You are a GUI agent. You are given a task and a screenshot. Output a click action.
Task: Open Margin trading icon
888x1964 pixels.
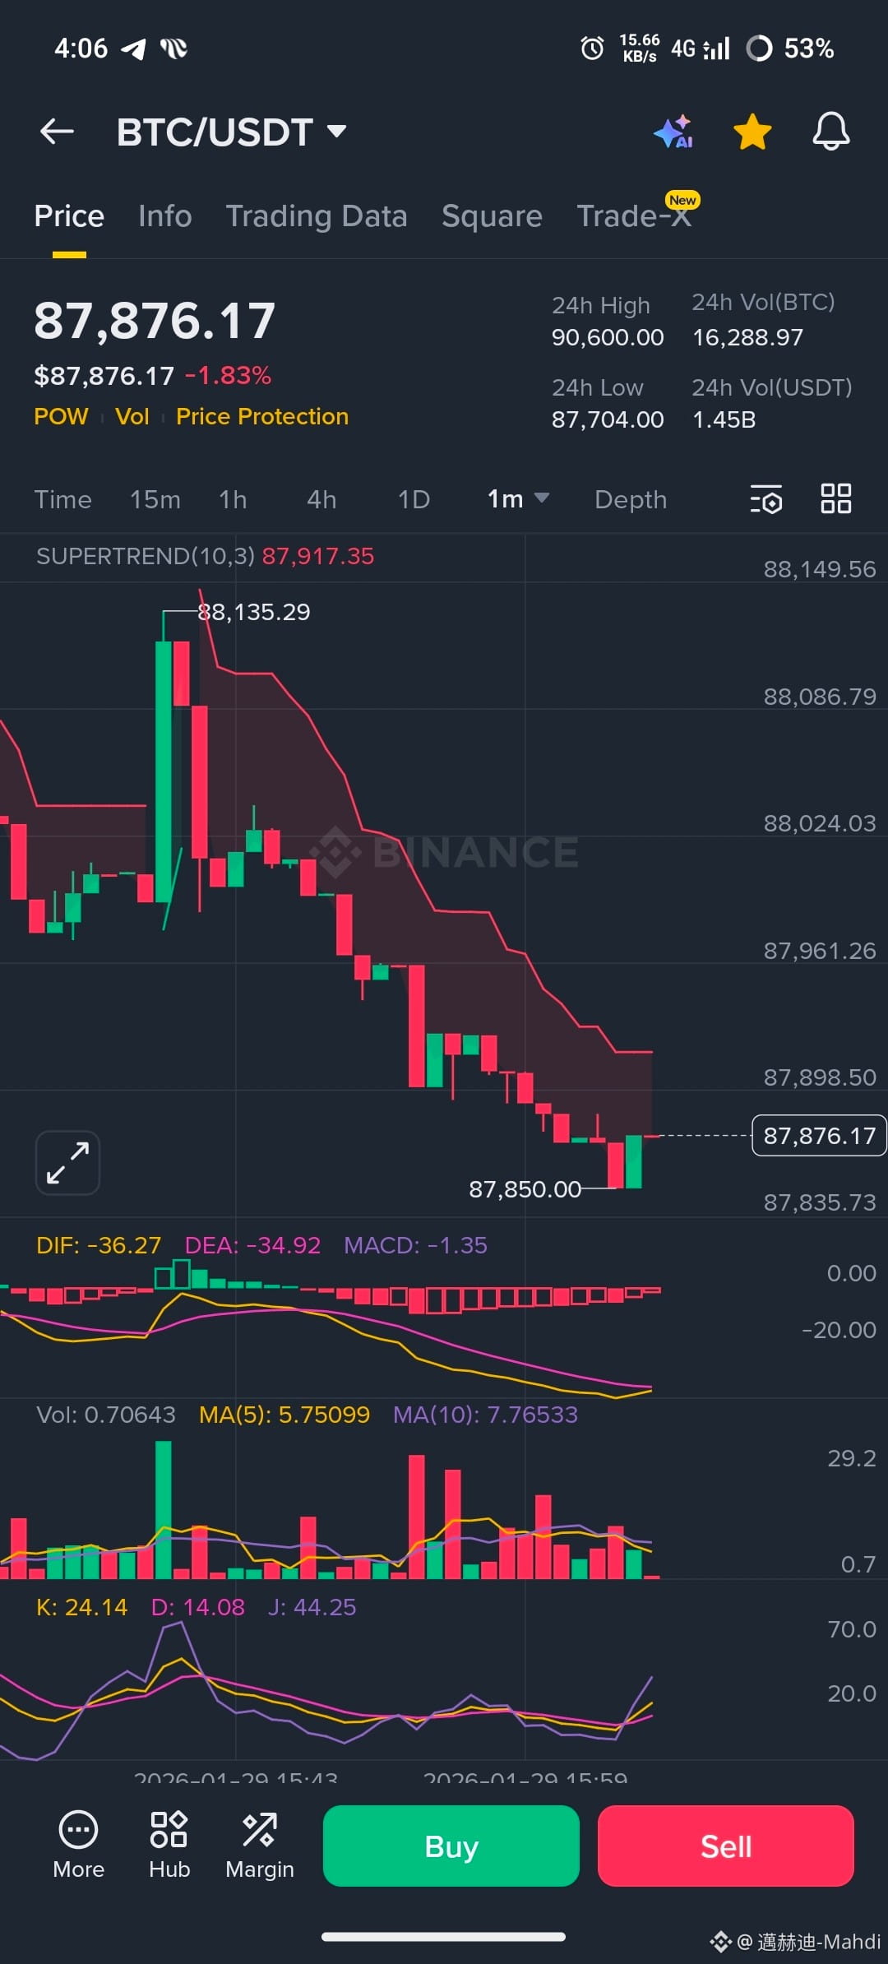(x=260, y=1846)
